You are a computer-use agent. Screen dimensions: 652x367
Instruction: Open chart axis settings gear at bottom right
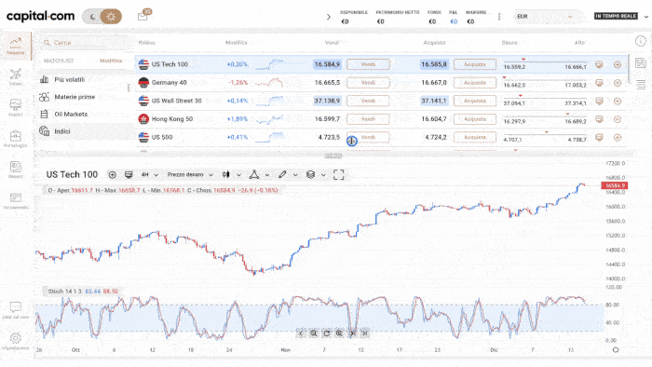(616, 350)
